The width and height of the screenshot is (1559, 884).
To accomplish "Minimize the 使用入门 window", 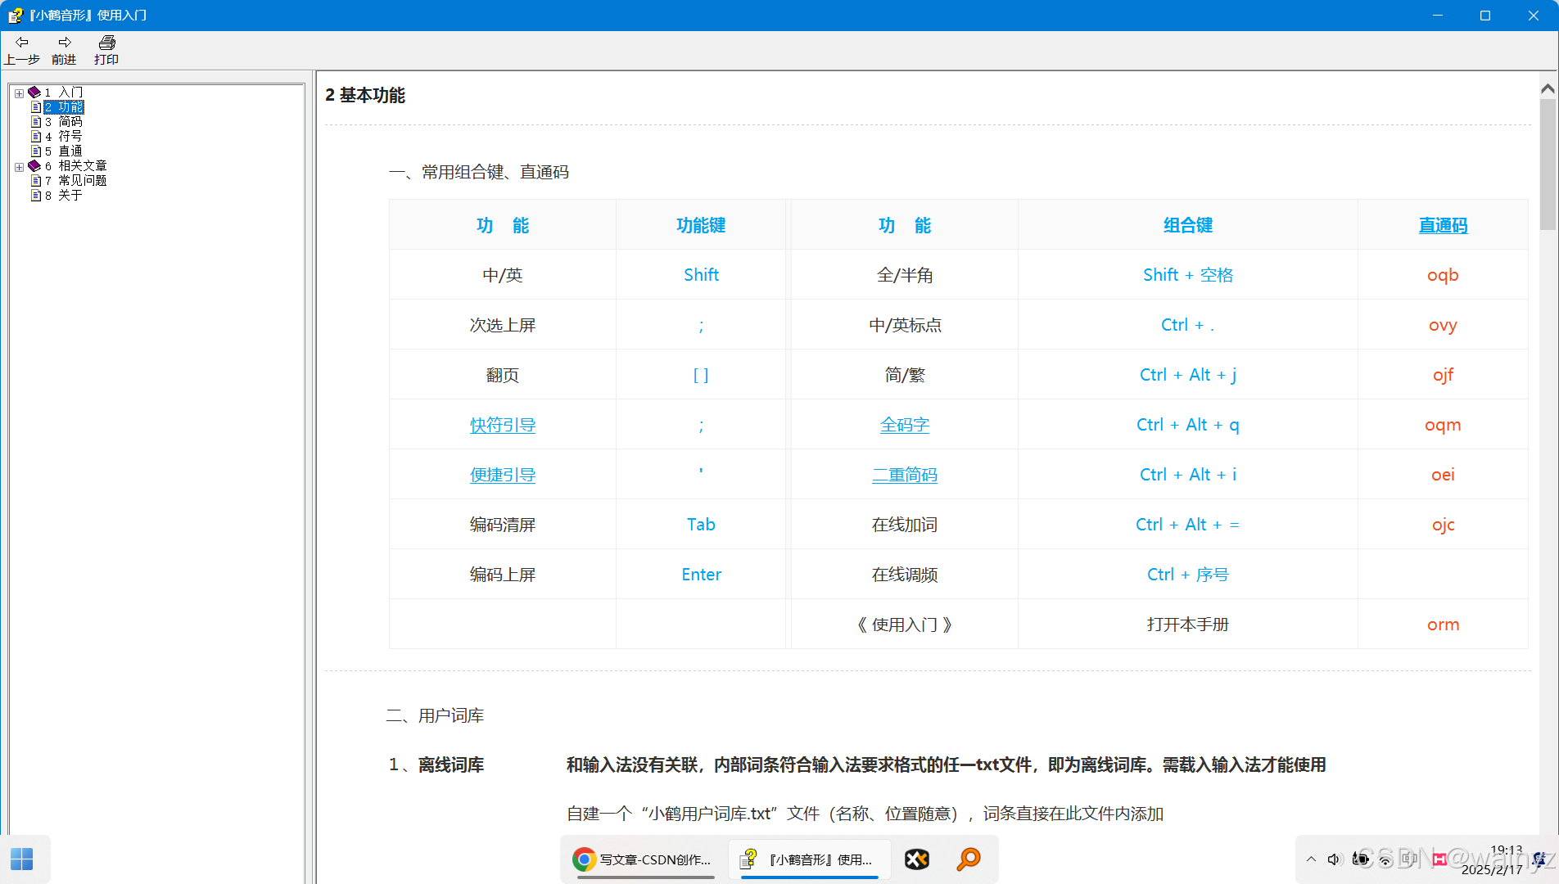I will [1438, 16].
